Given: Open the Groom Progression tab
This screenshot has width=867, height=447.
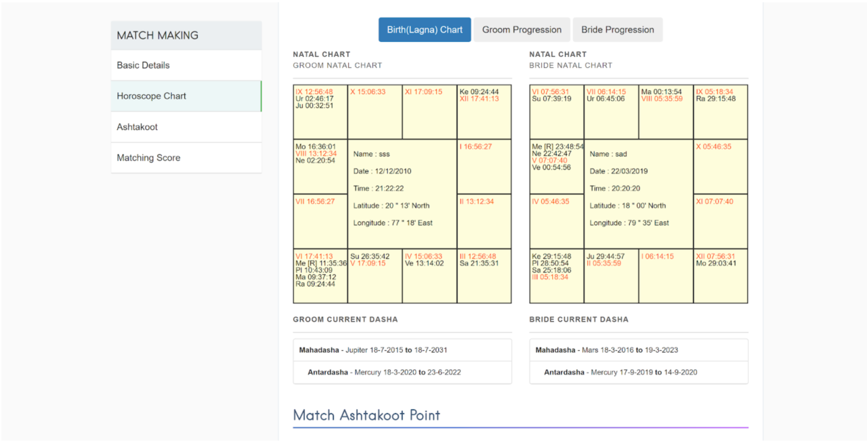Looking at the screenshot, I should coord(521,29).
